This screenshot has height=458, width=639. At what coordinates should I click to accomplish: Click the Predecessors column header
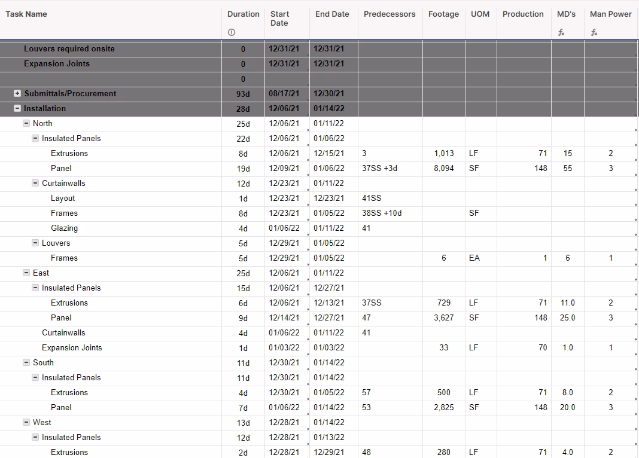pos(389,13)
